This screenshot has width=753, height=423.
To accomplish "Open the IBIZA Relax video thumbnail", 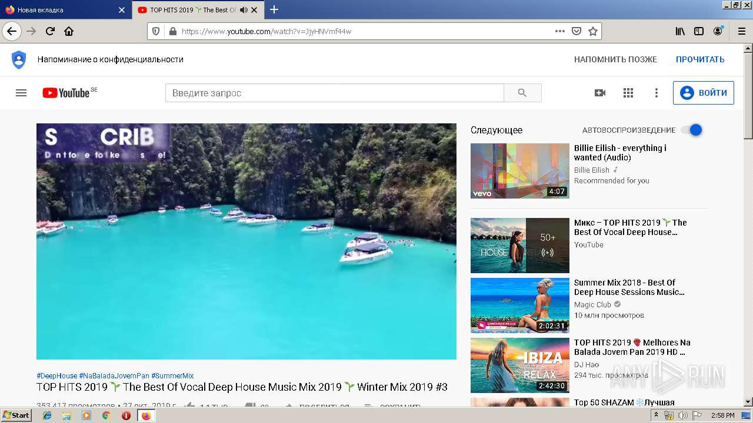I will coord(520,365).
